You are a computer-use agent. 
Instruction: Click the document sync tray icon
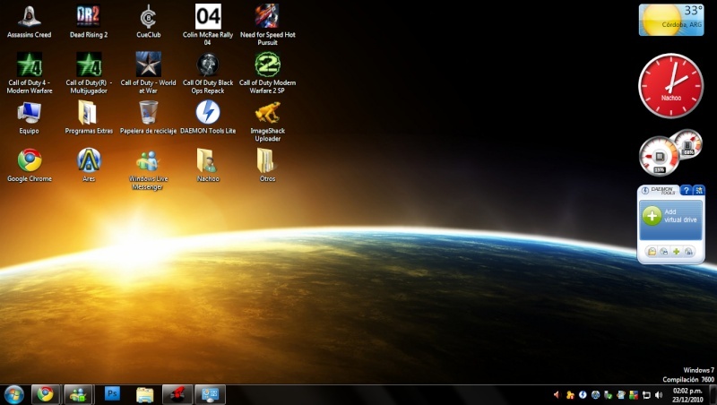(621, 394)
